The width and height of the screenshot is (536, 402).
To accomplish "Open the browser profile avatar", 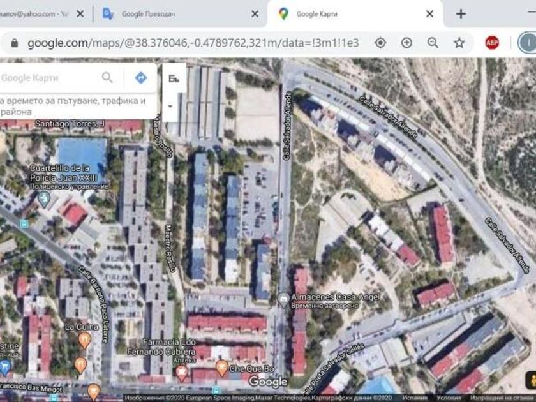I will coord(528,43).
